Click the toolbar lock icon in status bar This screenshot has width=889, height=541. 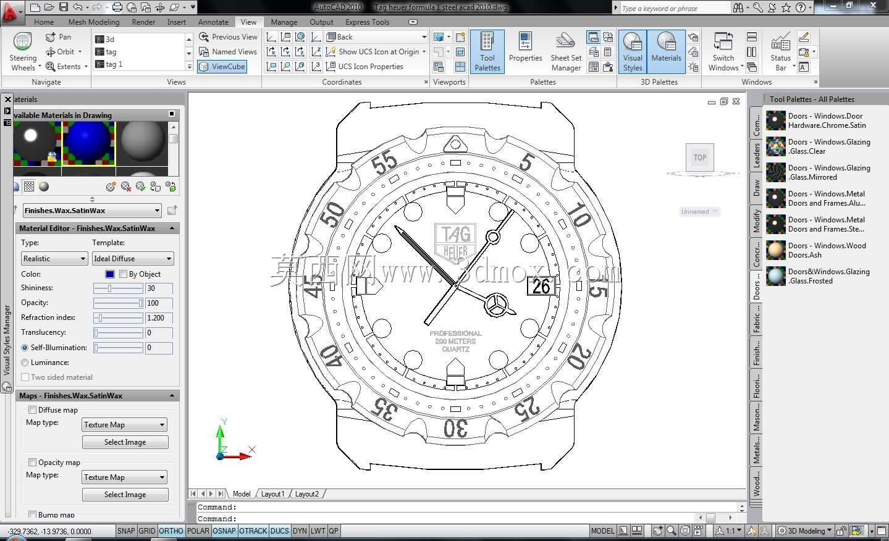click(841, 531)
